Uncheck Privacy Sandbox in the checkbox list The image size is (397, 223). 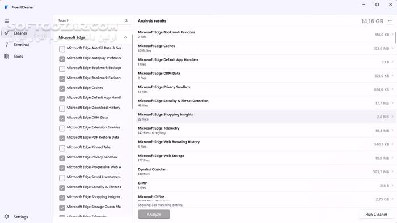[62, 158]
